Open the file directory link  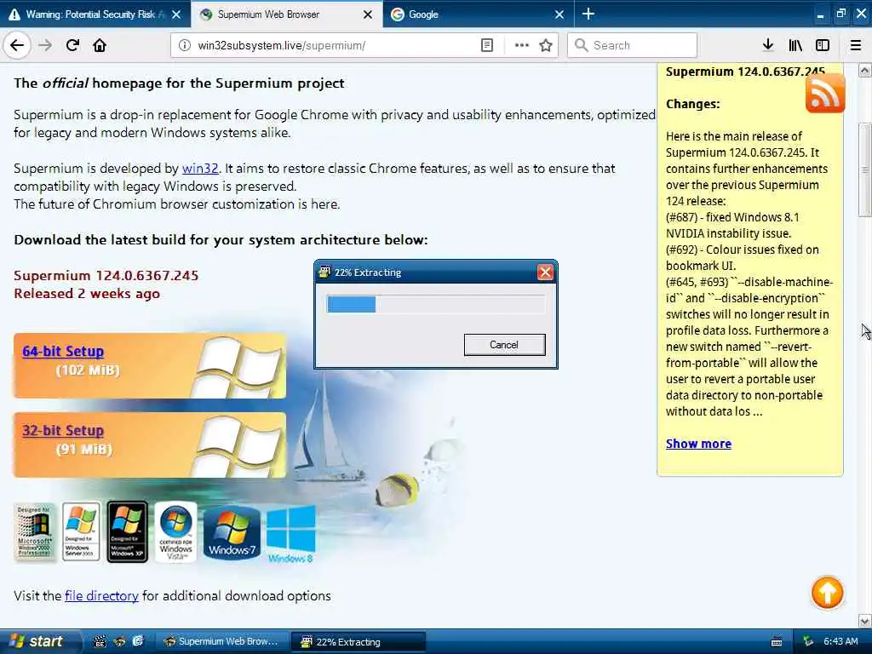click(102, 596)
